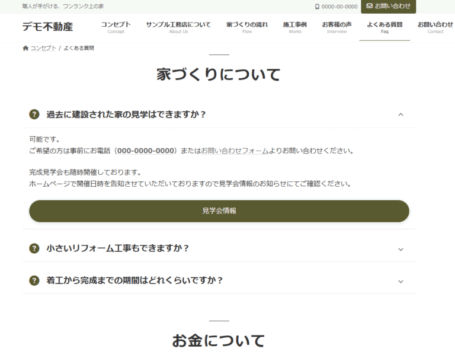Image resolution: width=455 pixels, height=358 pixels.
Task: Click the green お問い合わせ header button
Action: [389, 7]
